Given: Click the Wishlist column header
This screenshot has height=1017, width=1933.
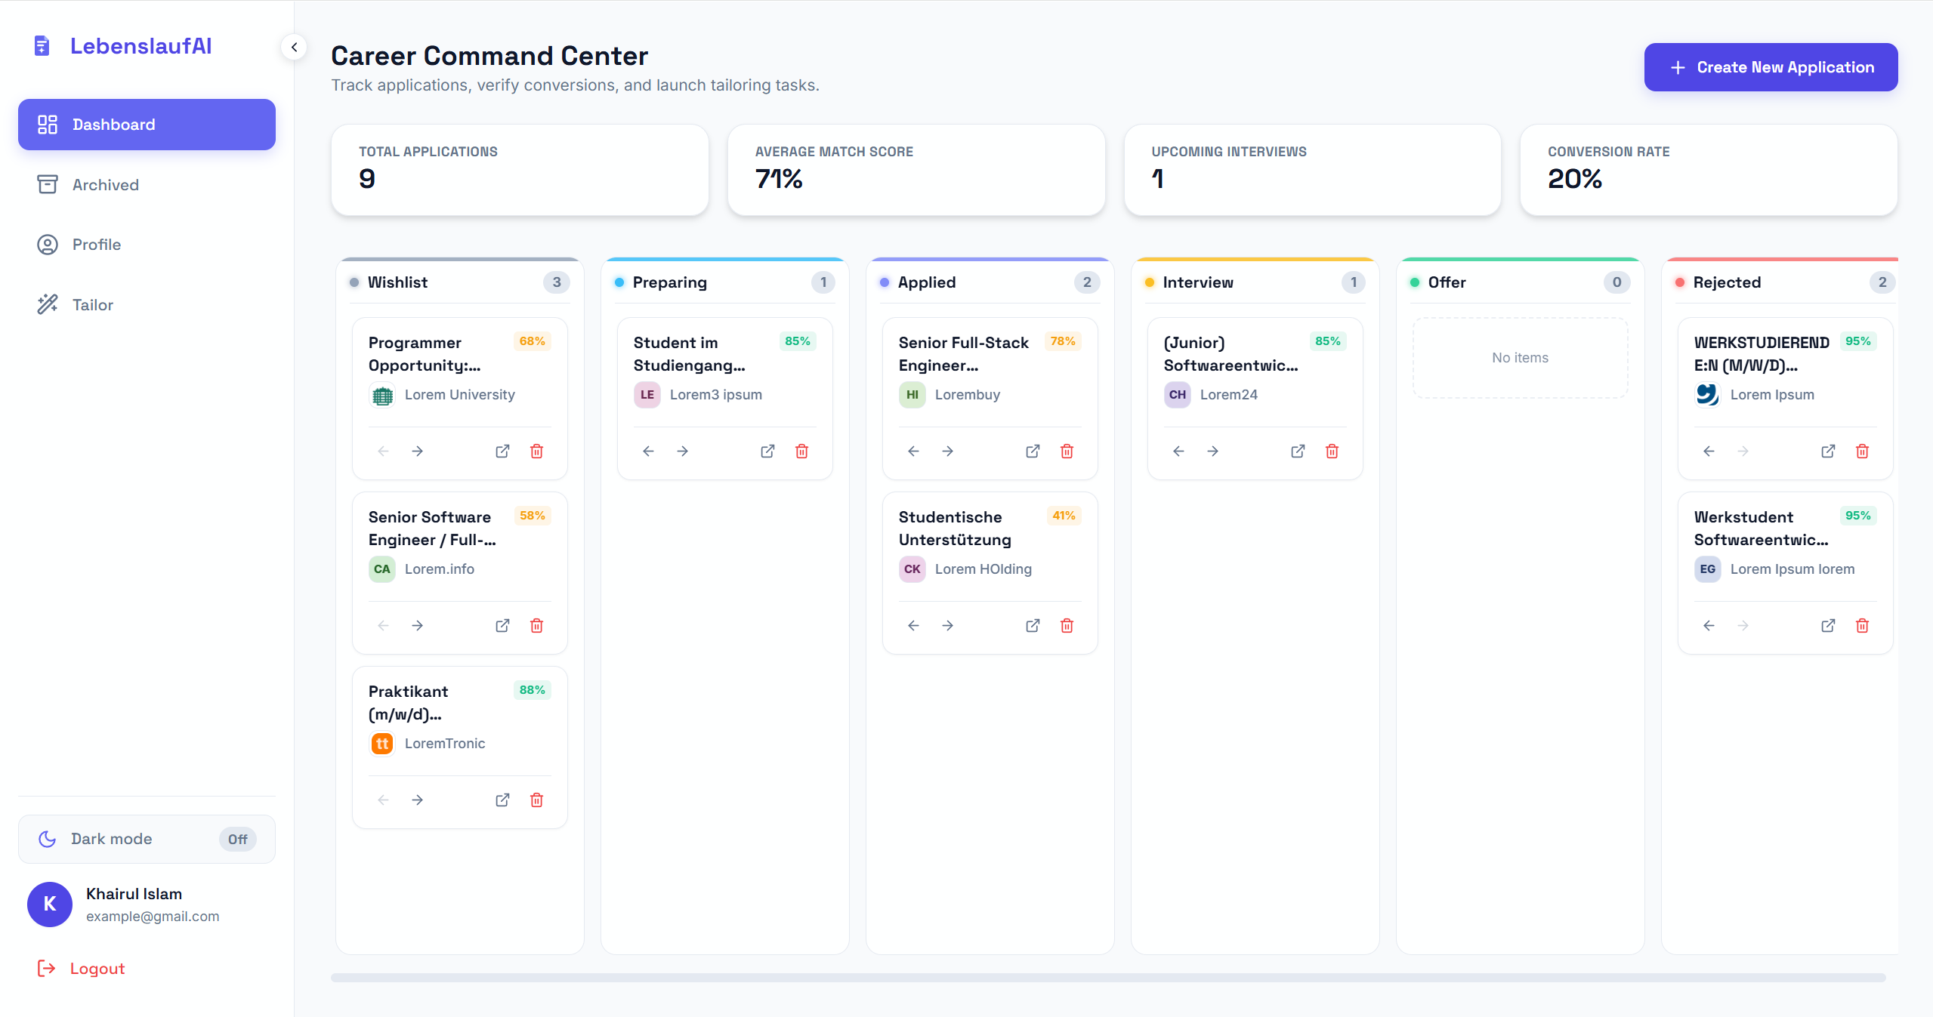Looking at the screenshot, I should coord(459,282).
